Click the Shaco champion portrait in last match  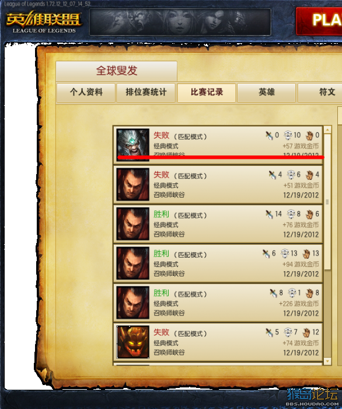133,342
